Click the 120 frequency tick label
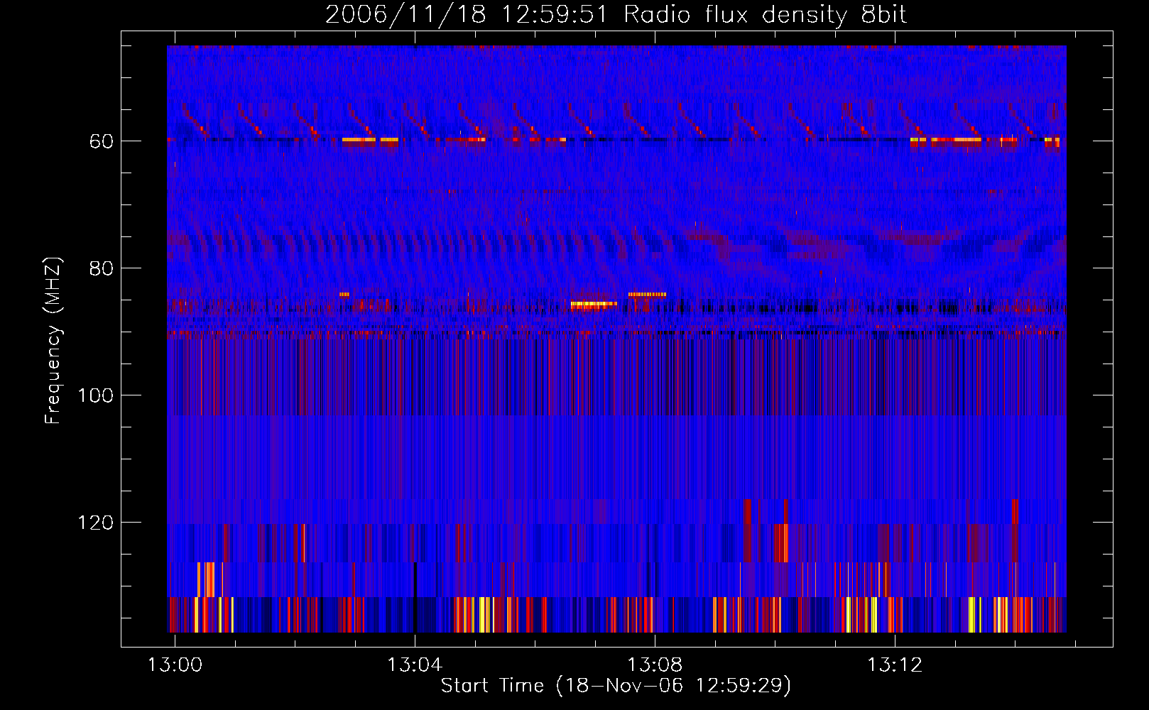Image resolution: width=1149 pixels, height=710 pixels. [95, 523]
